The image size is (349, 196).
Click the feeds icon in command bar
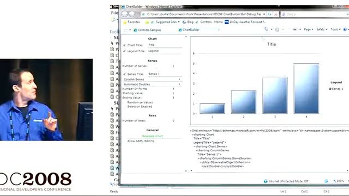click(278, 29)
